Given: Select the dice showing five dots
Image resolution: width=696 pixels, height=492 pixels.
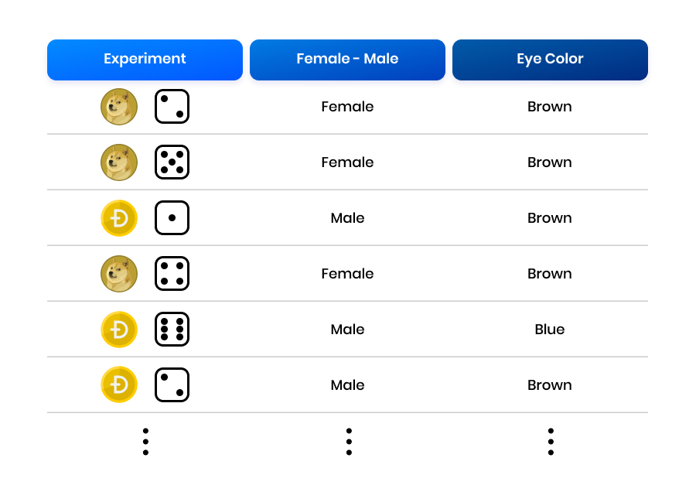Looking at the screenshot, I should coord(172,162).
